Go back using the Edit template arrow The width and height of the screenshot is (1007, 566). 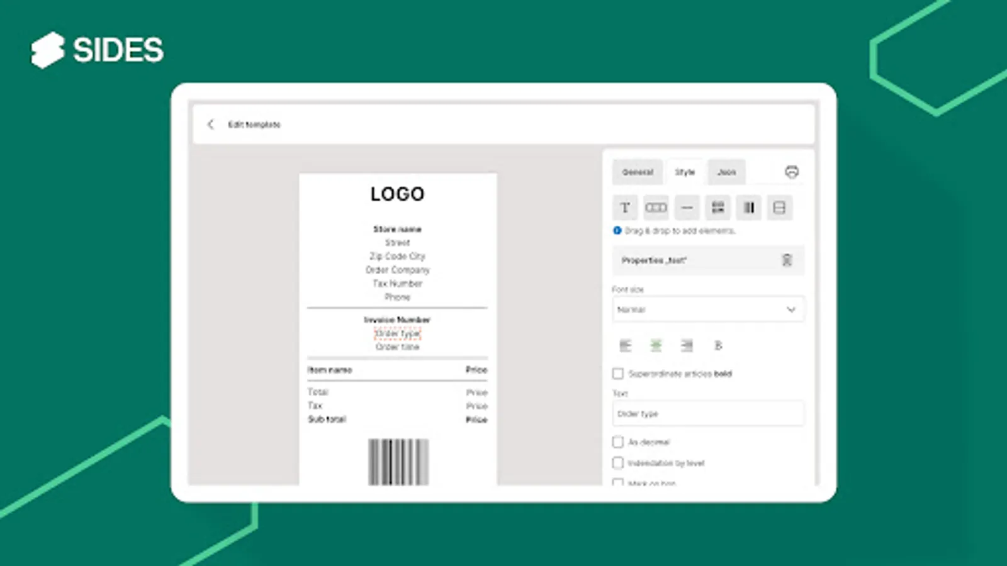[x=210, y=125]
